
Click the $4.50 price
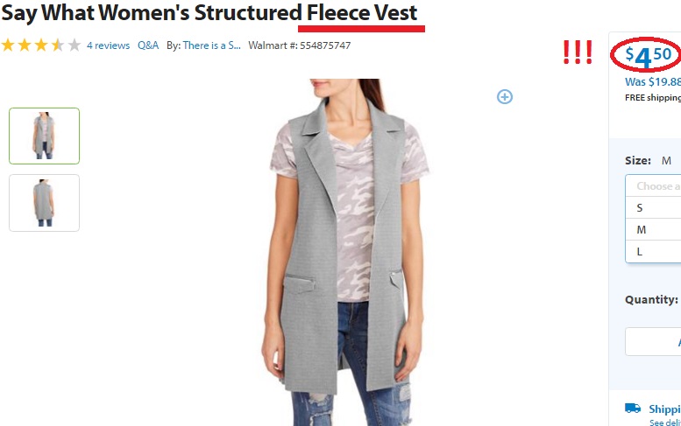coord(649,56)
